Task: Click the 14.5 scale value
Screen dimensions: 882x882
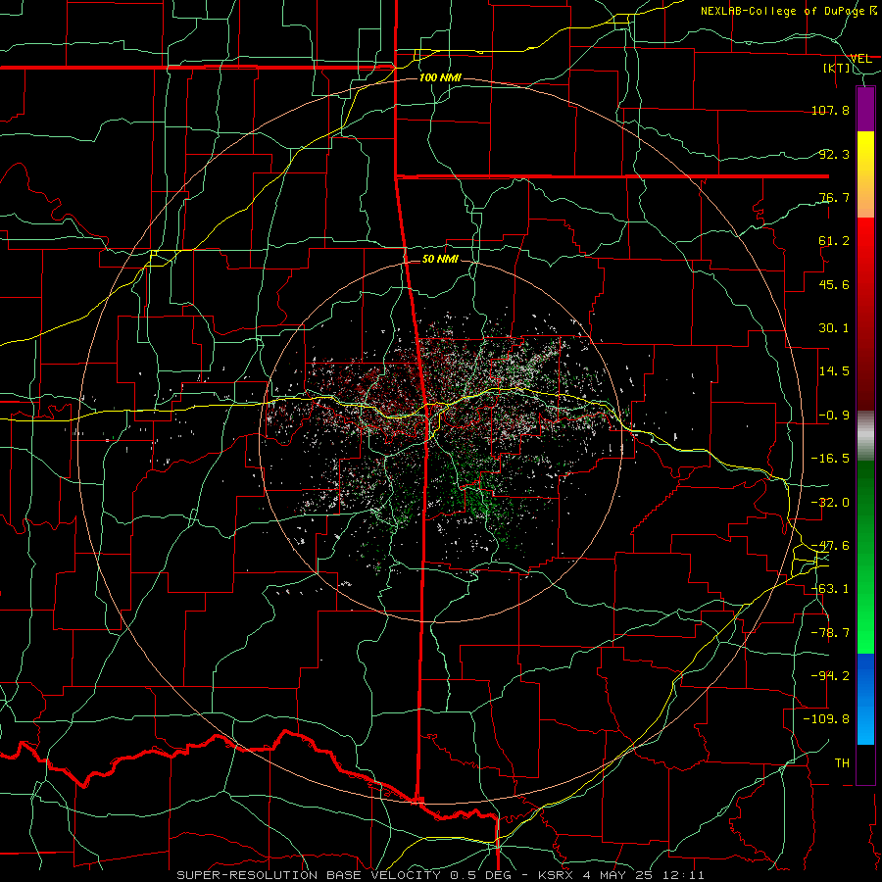Action: pyautogui.click(x=834, y=371)
